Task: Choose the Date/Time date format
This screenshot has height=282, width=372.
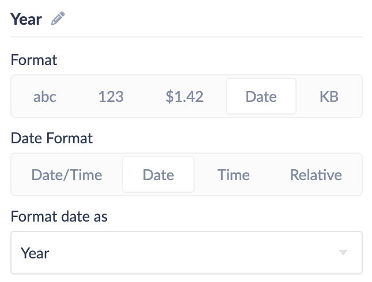Action: 67,174
